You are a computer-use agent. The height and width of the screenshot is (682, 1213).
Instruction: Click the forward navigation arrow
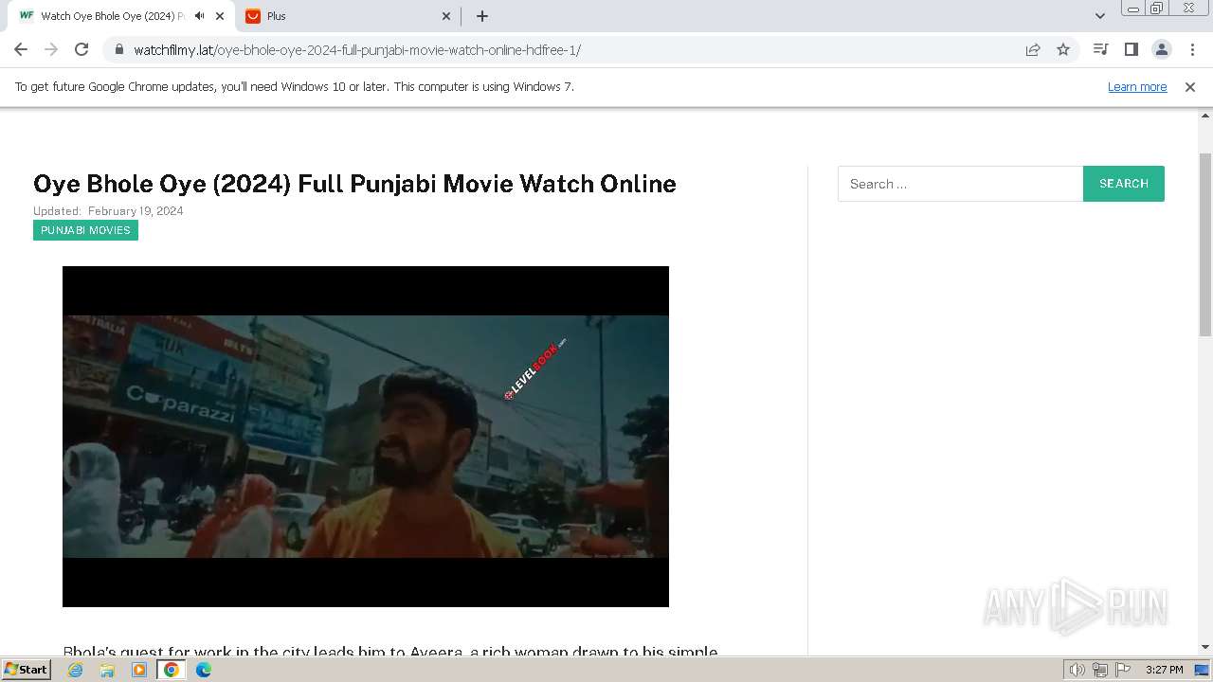(51, 49)
